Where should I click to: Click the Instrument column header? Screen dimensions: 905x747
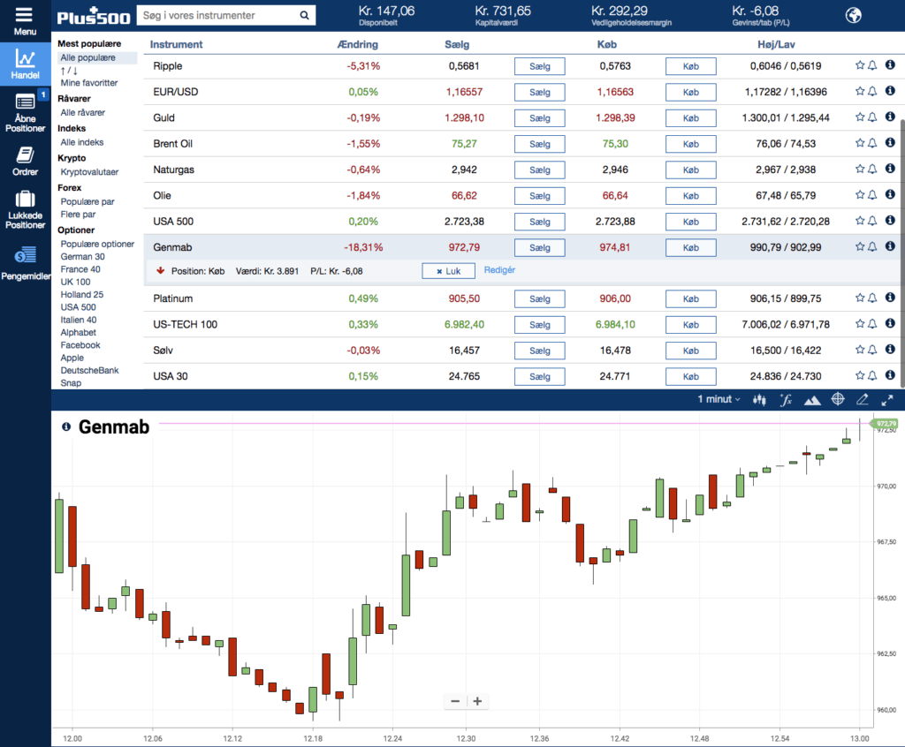coord(176,44)
